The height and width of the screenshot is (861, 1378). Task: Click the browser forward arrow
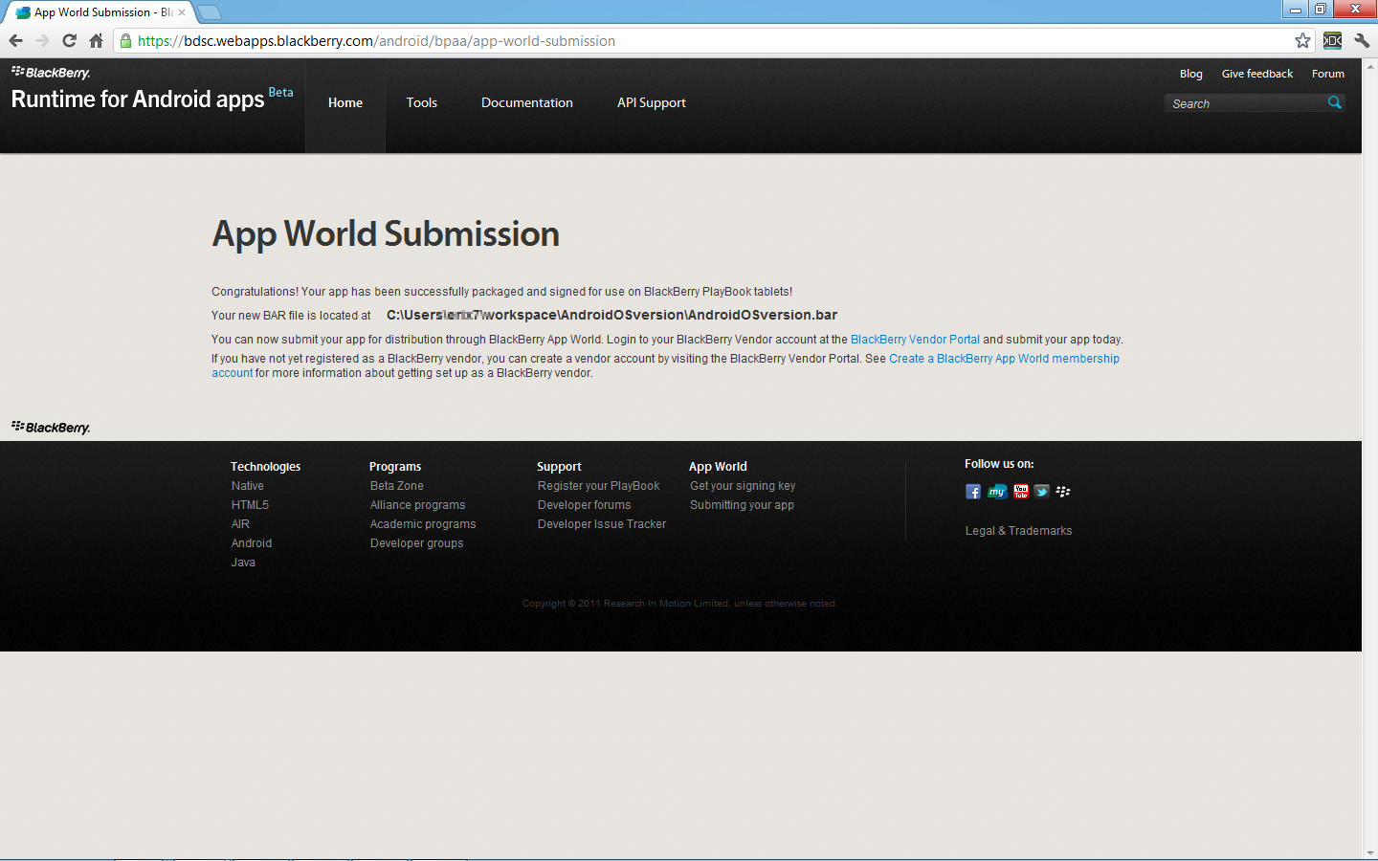tap(42, 40)
